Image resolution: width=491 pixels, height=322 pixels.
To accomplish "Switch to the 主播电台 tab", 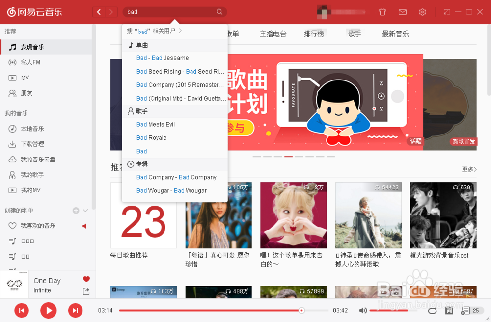I will point(273,34).
